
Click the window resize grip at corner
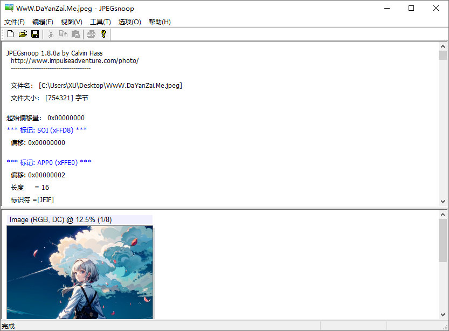click(x=445, y=327)
